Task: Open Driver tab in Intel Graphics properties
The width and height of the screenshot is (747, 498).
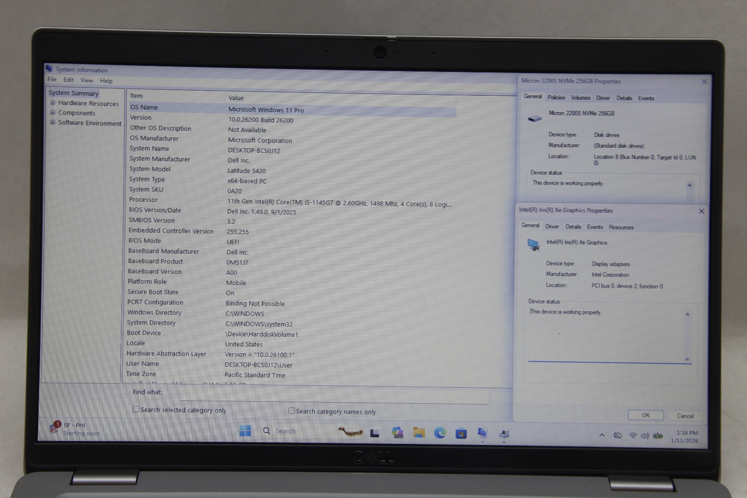Action: point(552,227)
